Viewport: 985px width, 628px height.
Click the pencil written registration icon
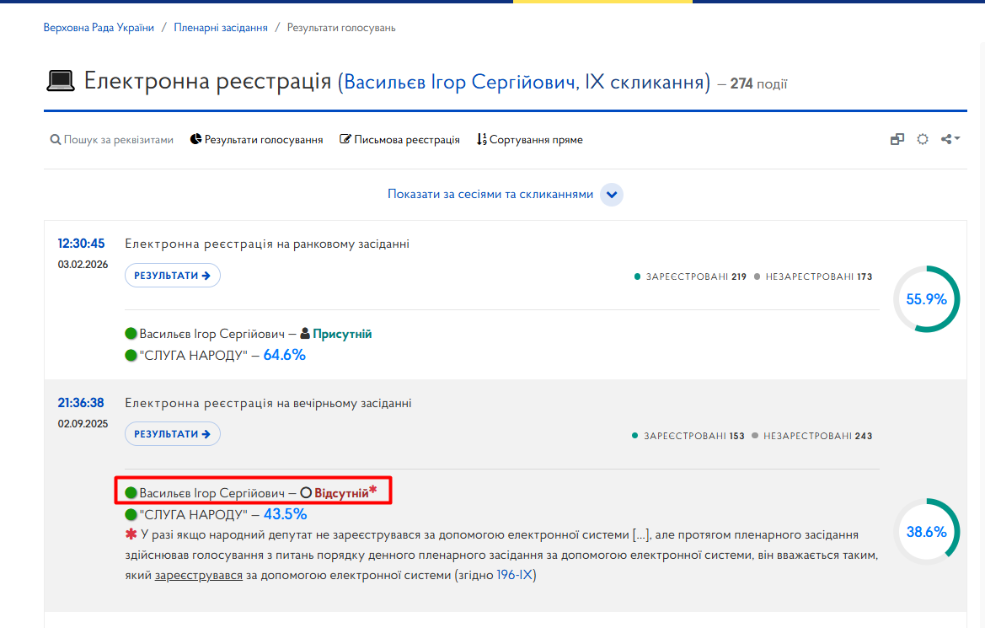(345, 139)
